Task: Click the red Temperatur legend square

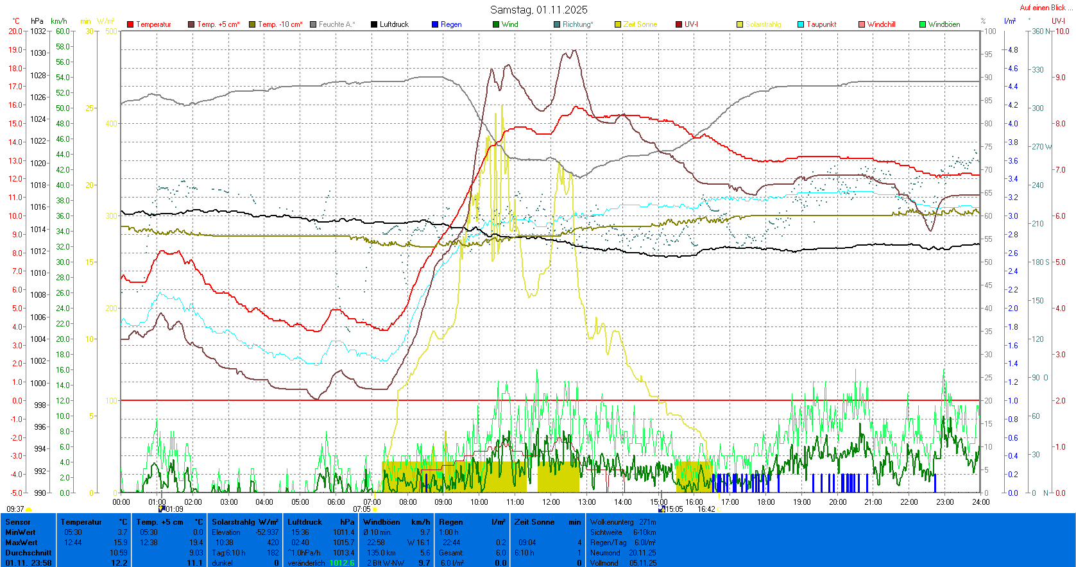Action: (130, 24)
